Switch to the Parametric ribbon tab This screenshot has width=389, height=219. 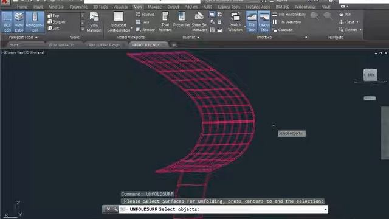tap(78, 7)
